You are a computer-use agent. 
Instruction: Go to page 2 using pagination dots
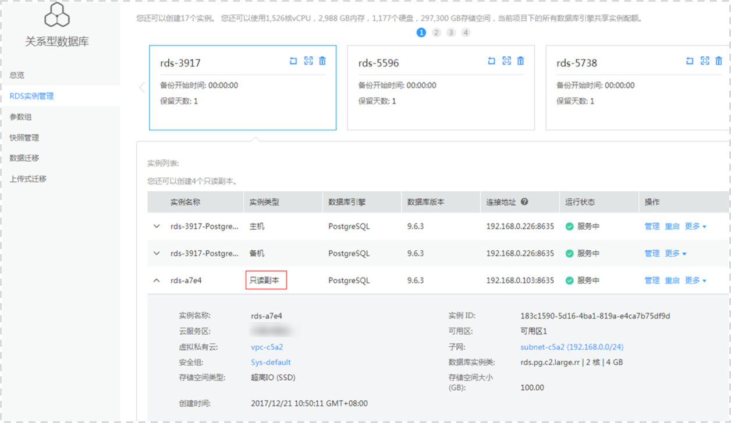point(436,33)
